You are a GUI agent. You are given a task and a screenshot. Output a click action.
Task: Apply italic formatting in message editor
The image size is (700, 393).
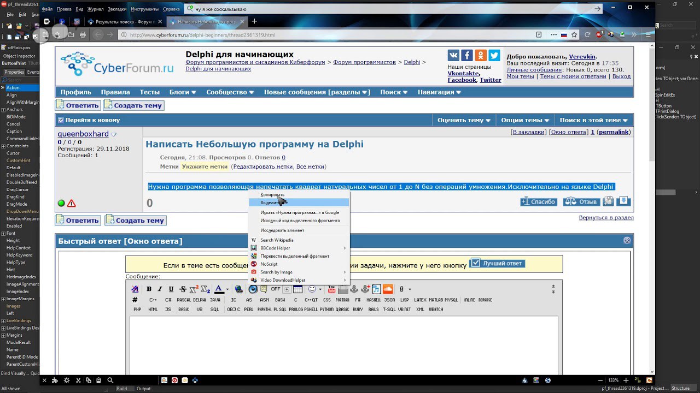[160, 289]
